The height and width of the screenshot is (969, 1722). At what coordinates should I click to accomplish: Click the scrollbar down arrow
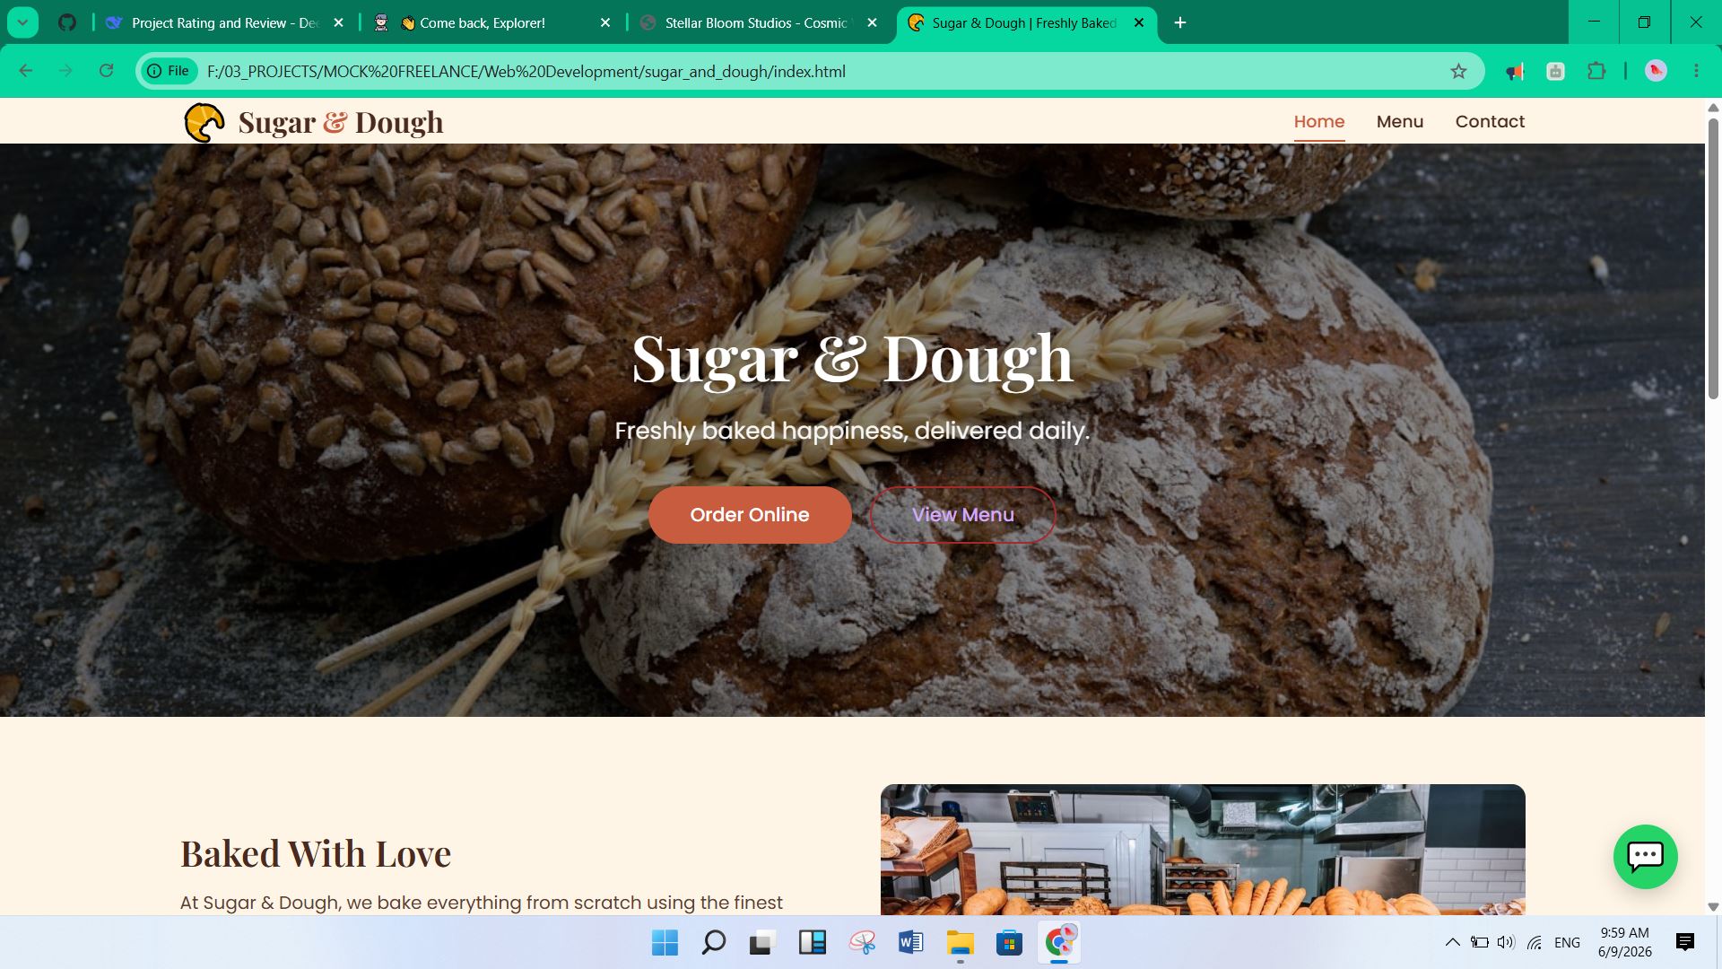[1713, 907]
